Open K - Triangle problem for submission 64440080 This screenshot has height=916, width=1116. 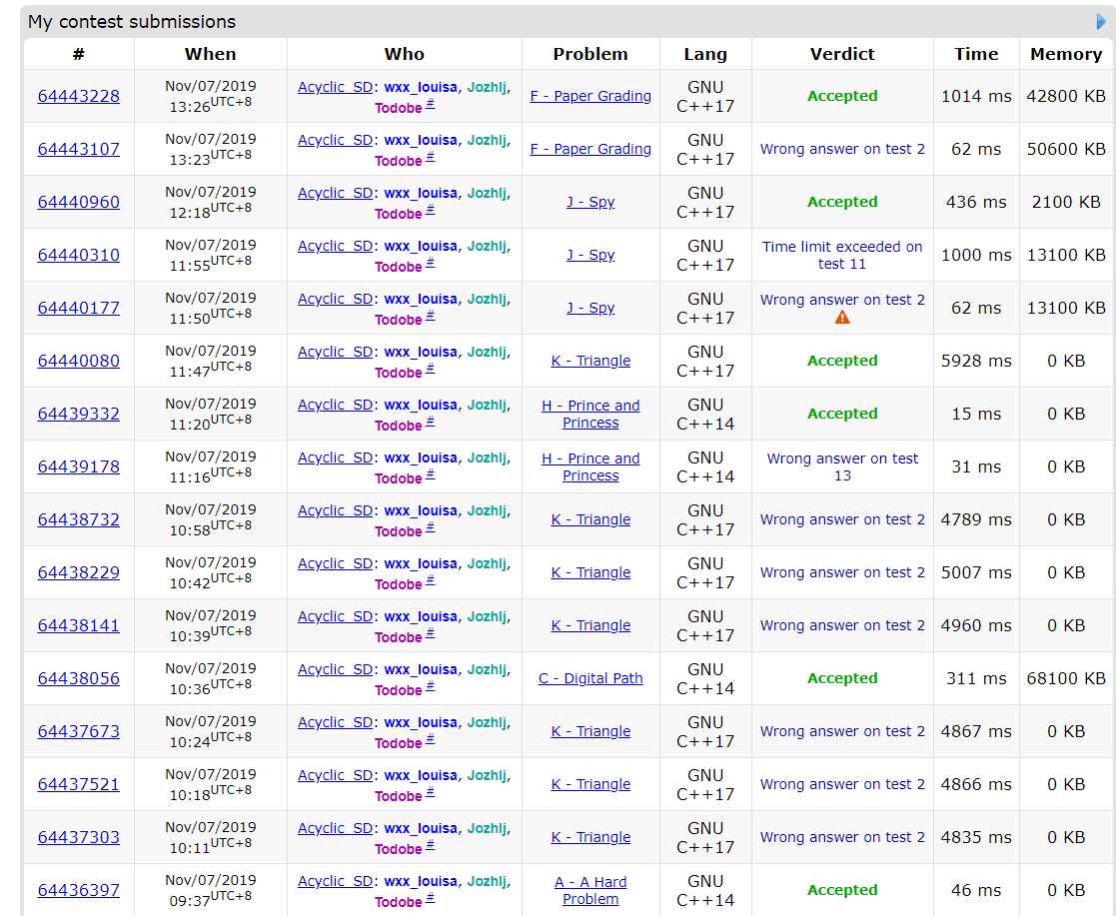[590, 361]
